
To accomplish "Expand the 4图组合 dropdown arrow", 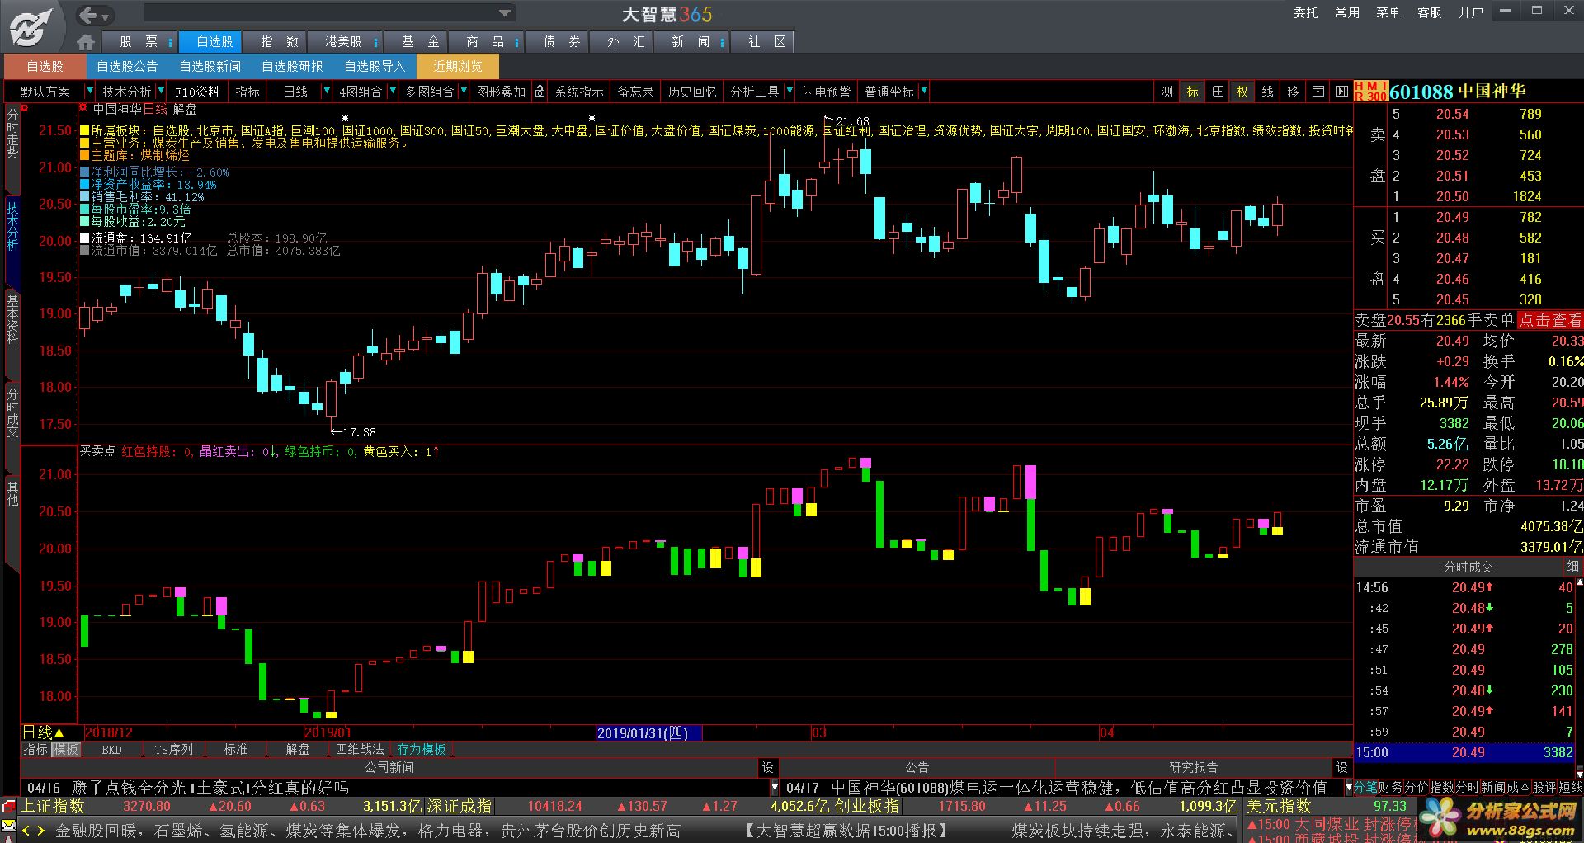I will pos(393,91).
